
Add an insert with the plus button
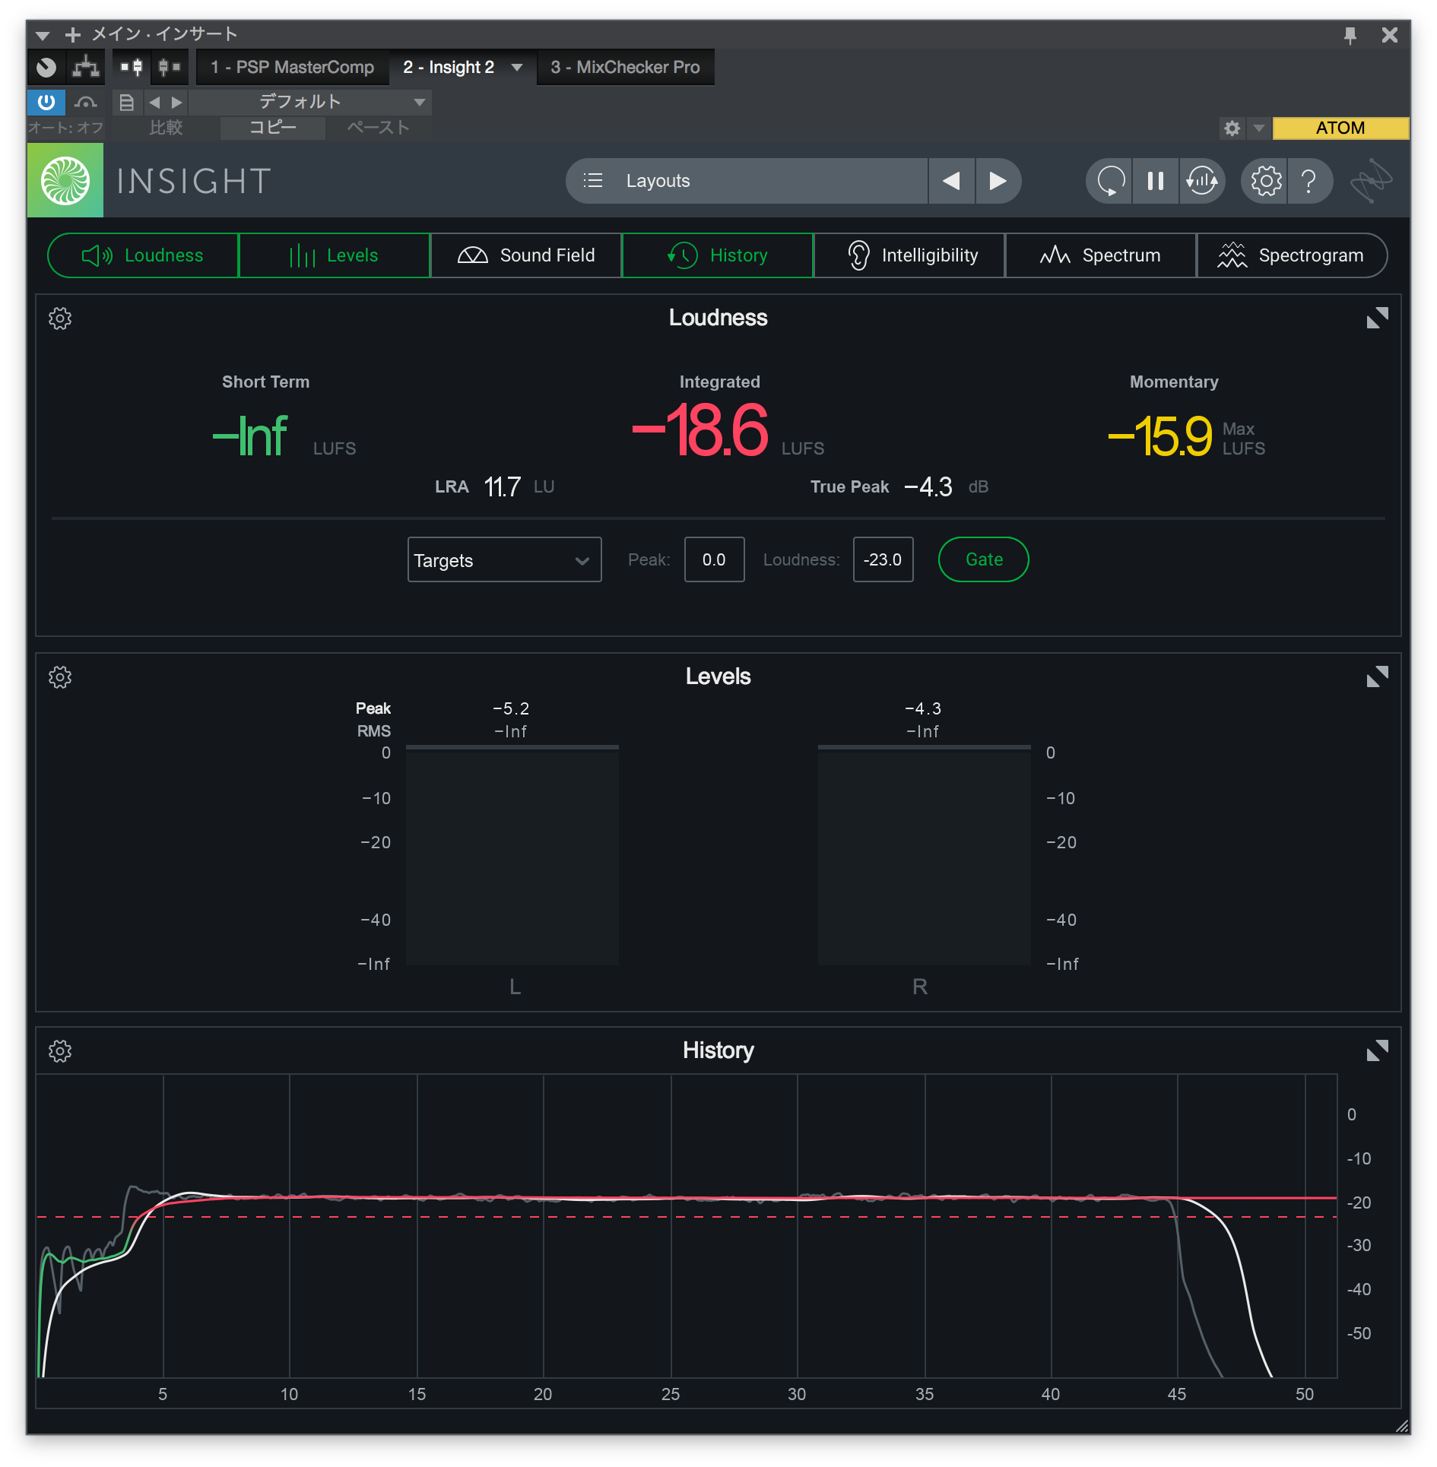click(x=73, y=35)
